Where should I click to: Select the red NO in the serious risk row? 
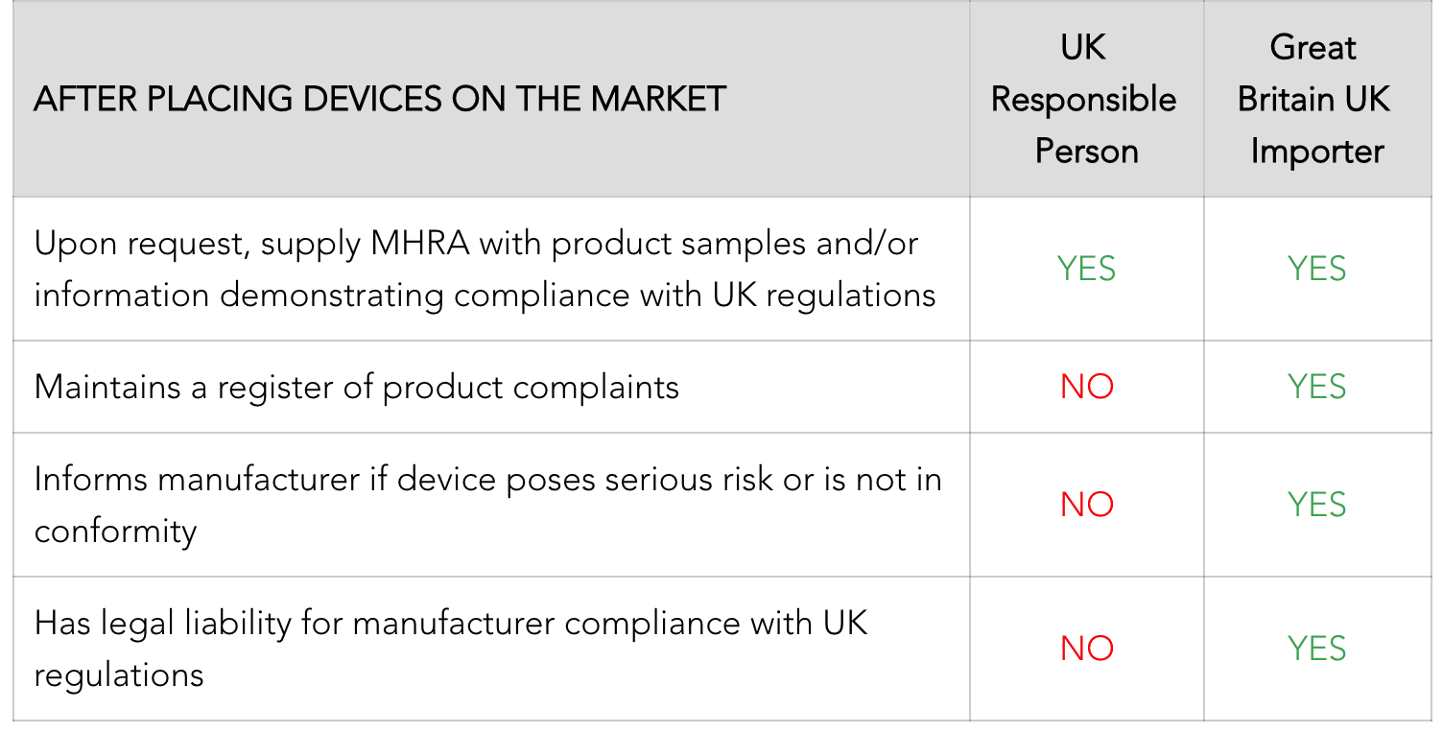[x=1086, y=505]
